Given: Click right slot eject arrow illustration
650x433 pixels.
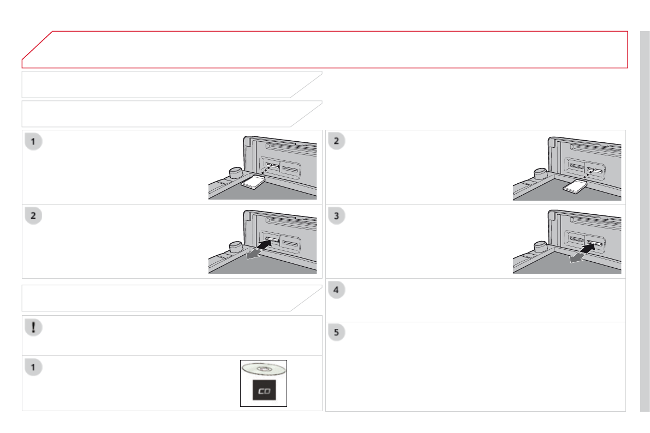Looking at the screenshot, I should click(566, 242).
